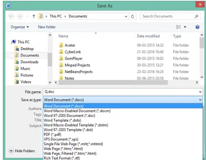
Task: Click This PC in the address breadcrumb
Action: tap(56, 16)
